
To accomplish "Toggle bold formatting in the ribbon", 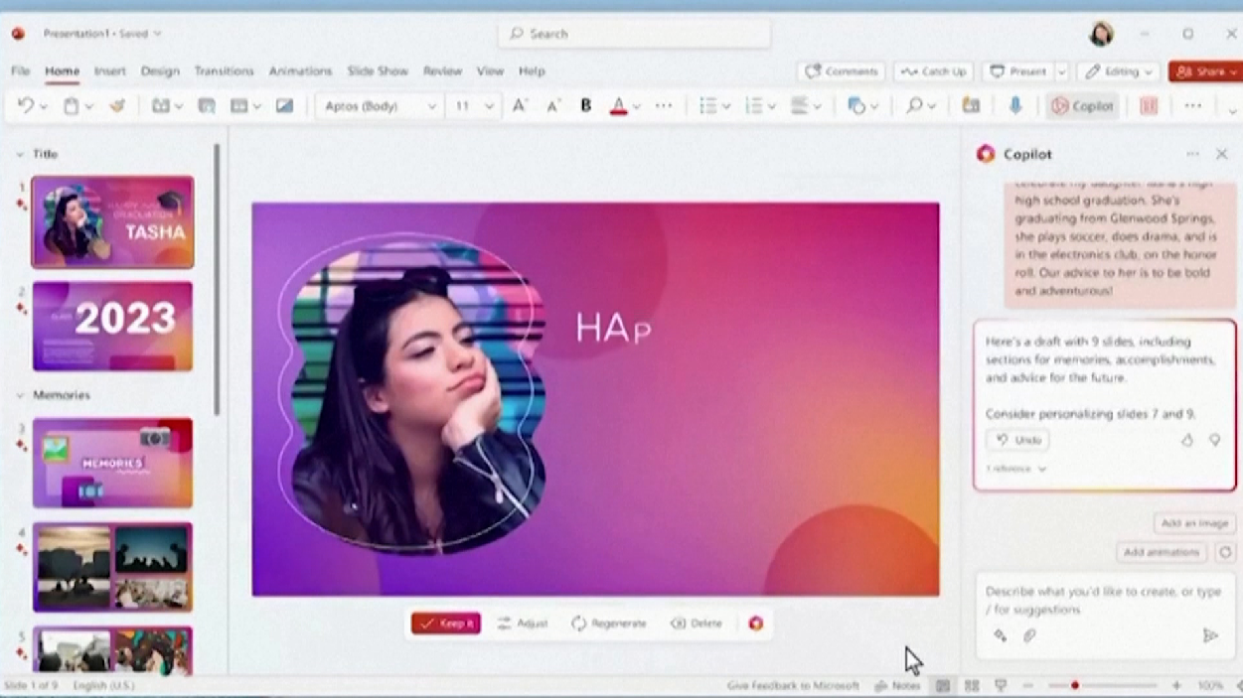I will click(x=586, y=106).
